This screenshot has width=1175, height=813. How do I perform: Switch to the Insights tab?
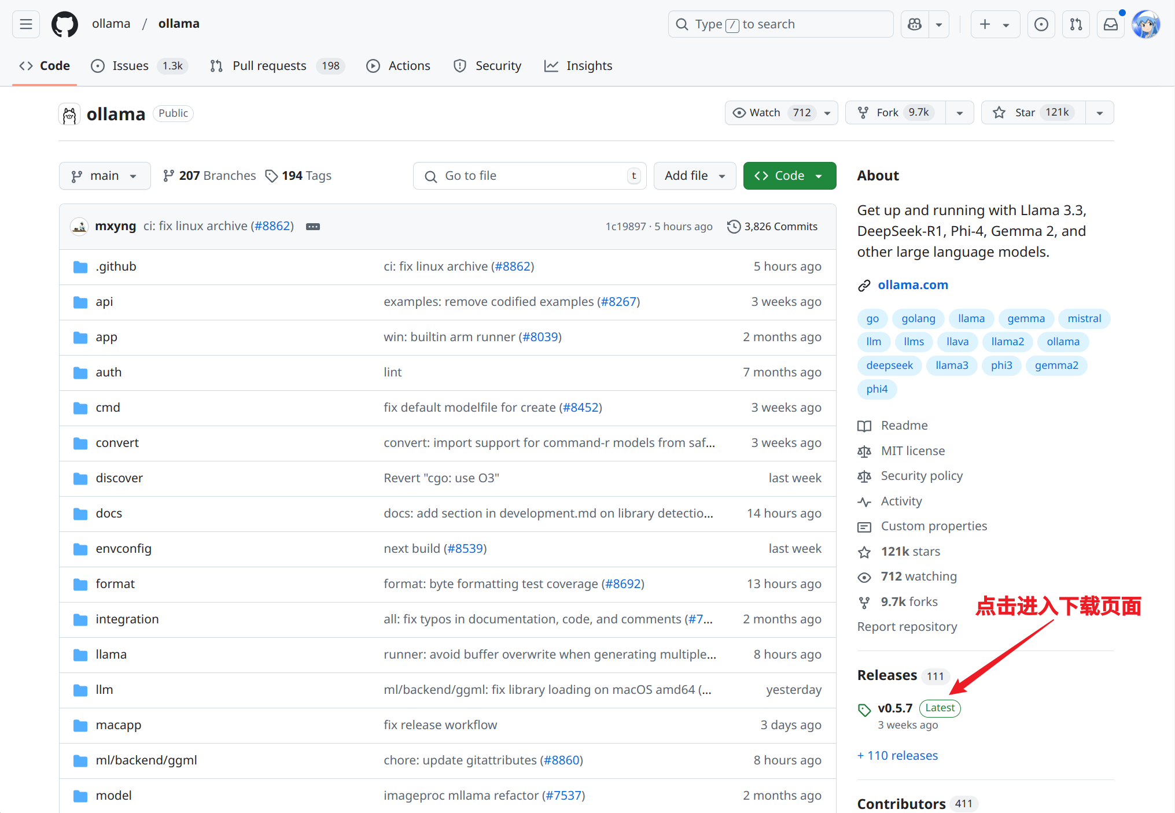(x=578, y=66)
